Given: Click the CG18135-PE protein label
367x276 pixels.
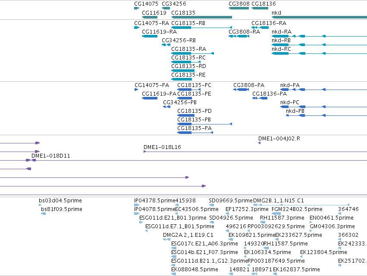Looking at the screenshot, I should 194,94.
